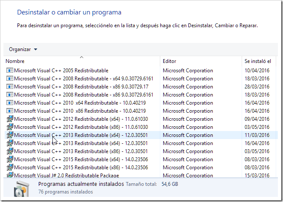The width and height of the screenshot is (283, 202).
Task: Click icon of highlighted 2013 (x64) row dated 11/03/2016
Action: [10, 135]
